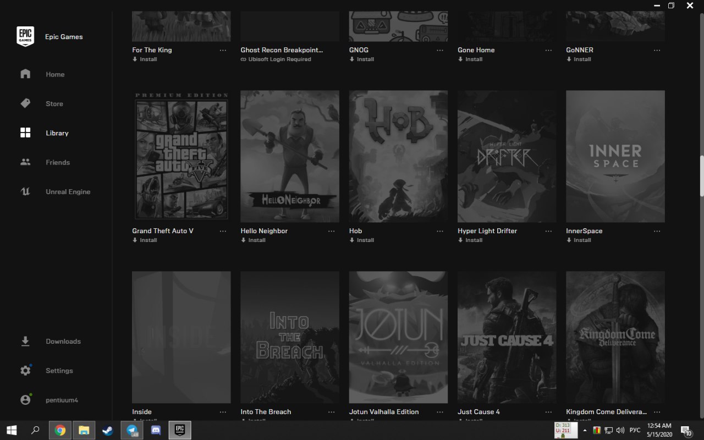Open the Home page from sidebar

tap(55, 74)
